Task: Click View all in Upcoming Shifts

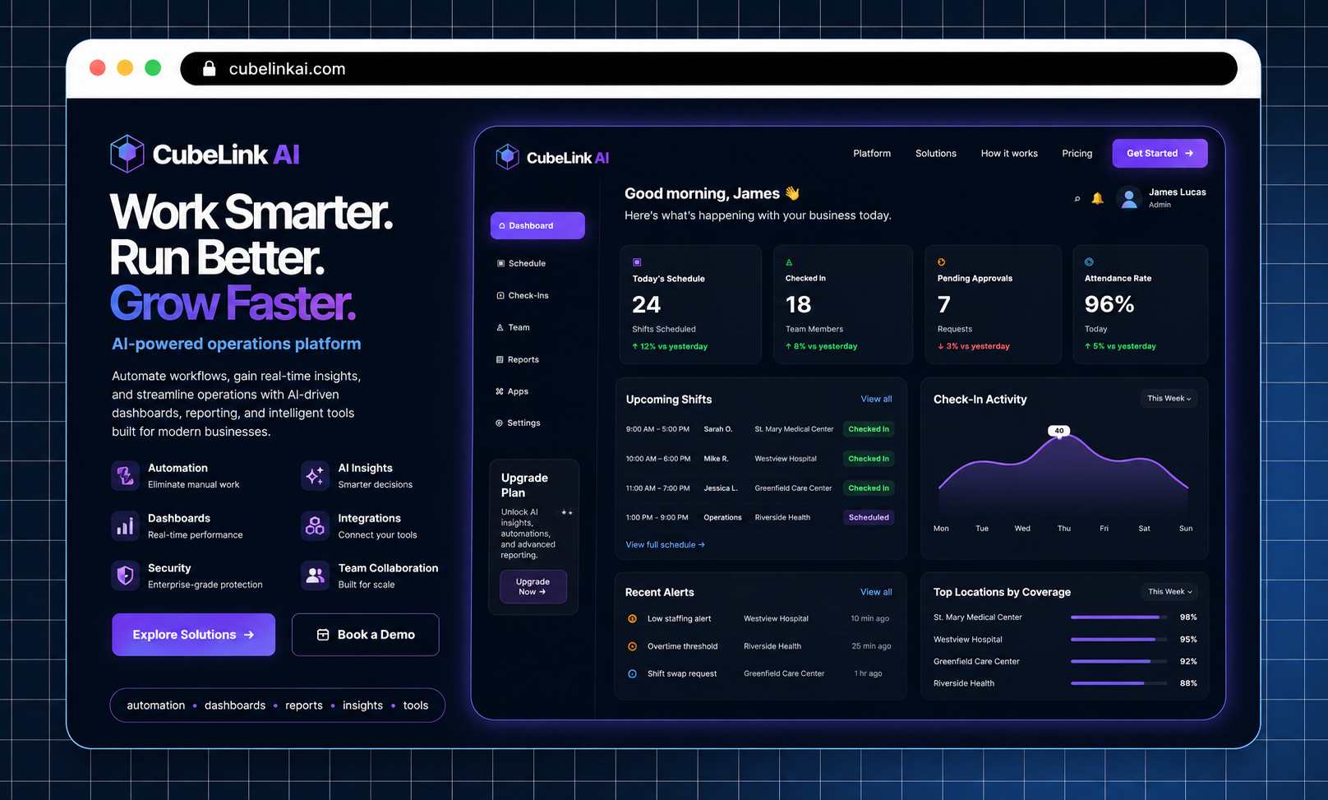Action: coord(876,399)
